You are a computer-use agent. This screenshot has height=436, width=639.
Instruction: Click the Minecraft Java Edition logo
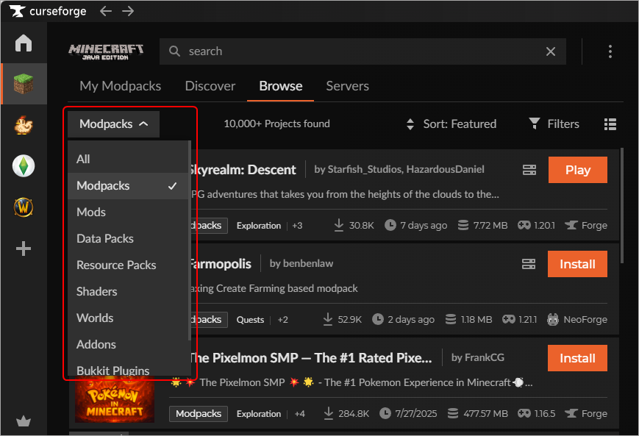pyautogui.click(x=106, y=51)
